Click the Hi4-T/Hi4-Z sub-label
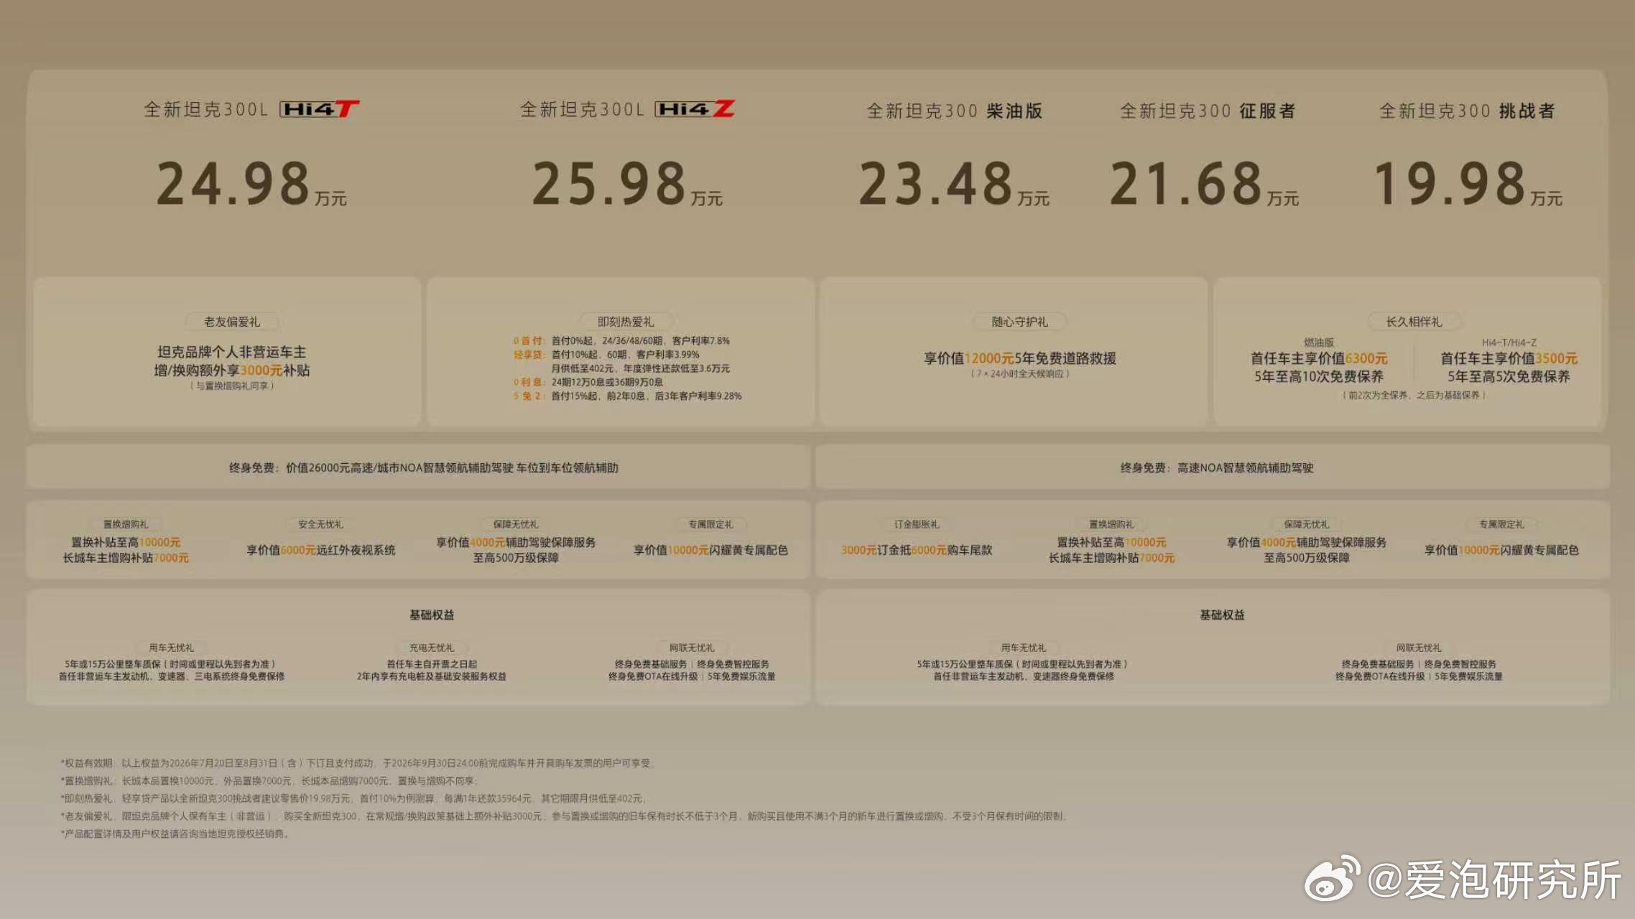The image size is (1635, 919). tap(1509, 342)
